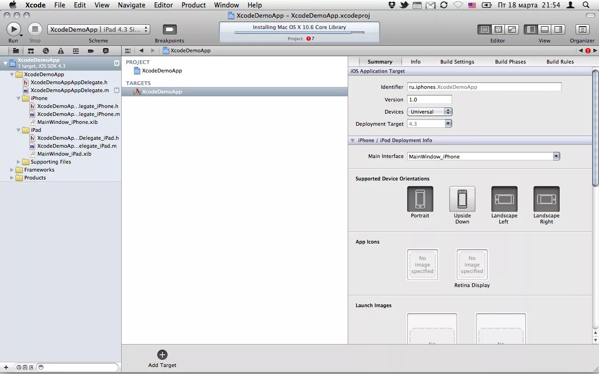
Task: Select the Assistant editor
Action: pos(498,29)
